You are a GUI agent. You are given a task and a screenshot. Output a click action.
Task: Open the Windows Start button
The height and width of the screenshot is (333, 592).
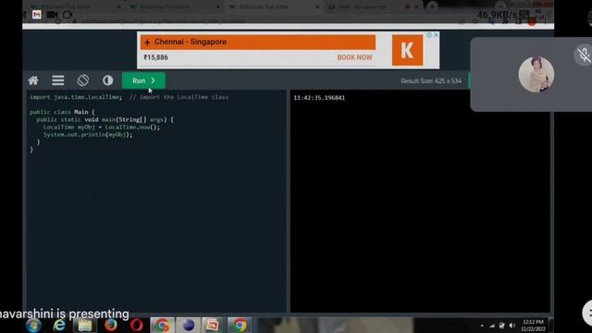tap(33, 326)
